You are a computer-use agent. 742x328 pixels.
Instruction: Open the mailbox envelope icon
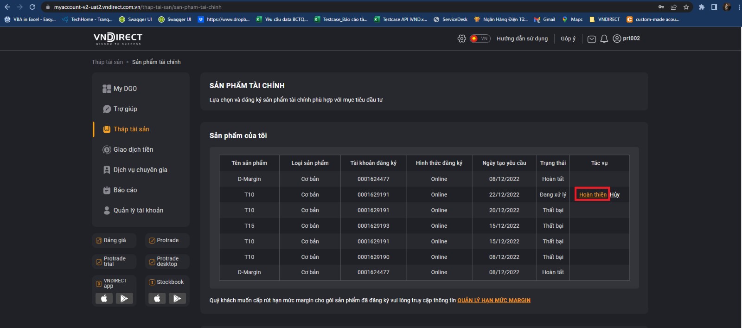pos(592,39)
